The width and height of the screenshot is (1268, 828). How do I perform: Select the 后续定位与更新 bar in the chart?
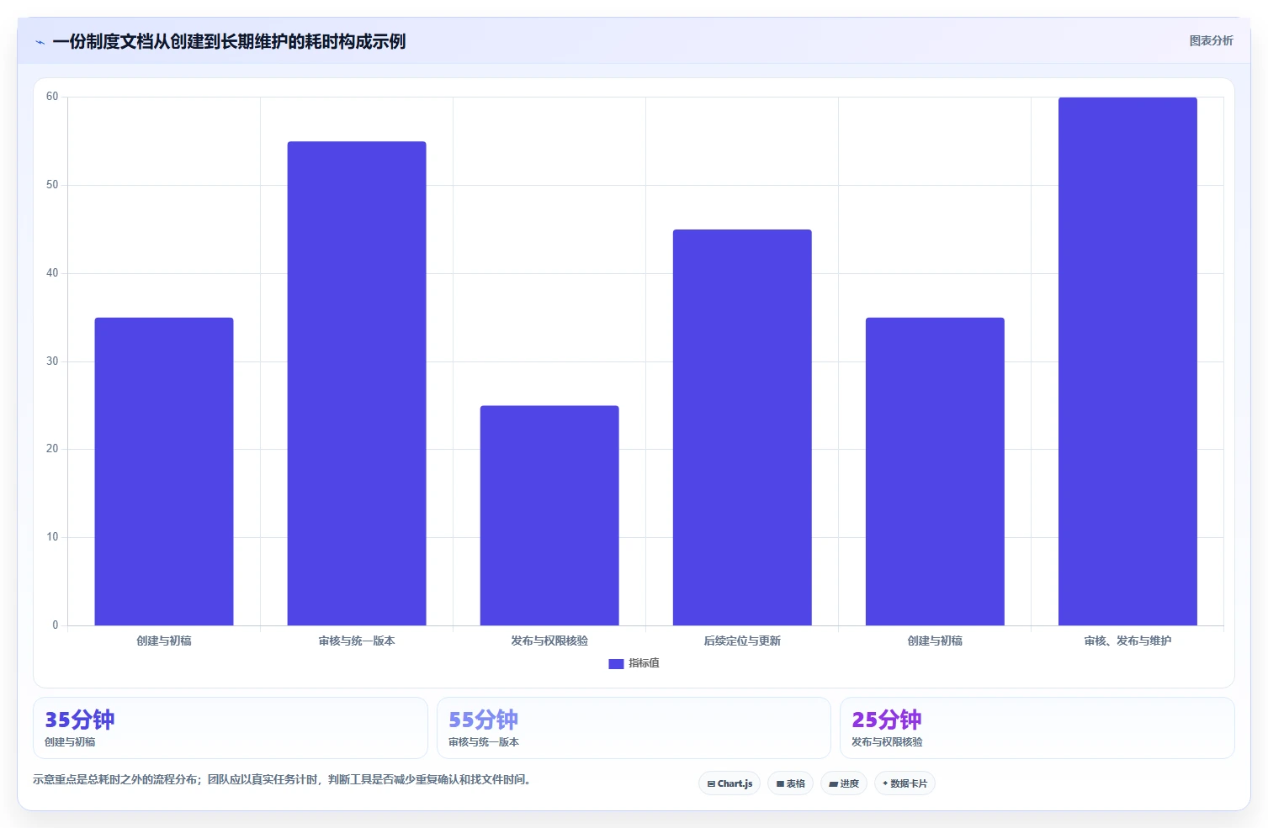742,427
